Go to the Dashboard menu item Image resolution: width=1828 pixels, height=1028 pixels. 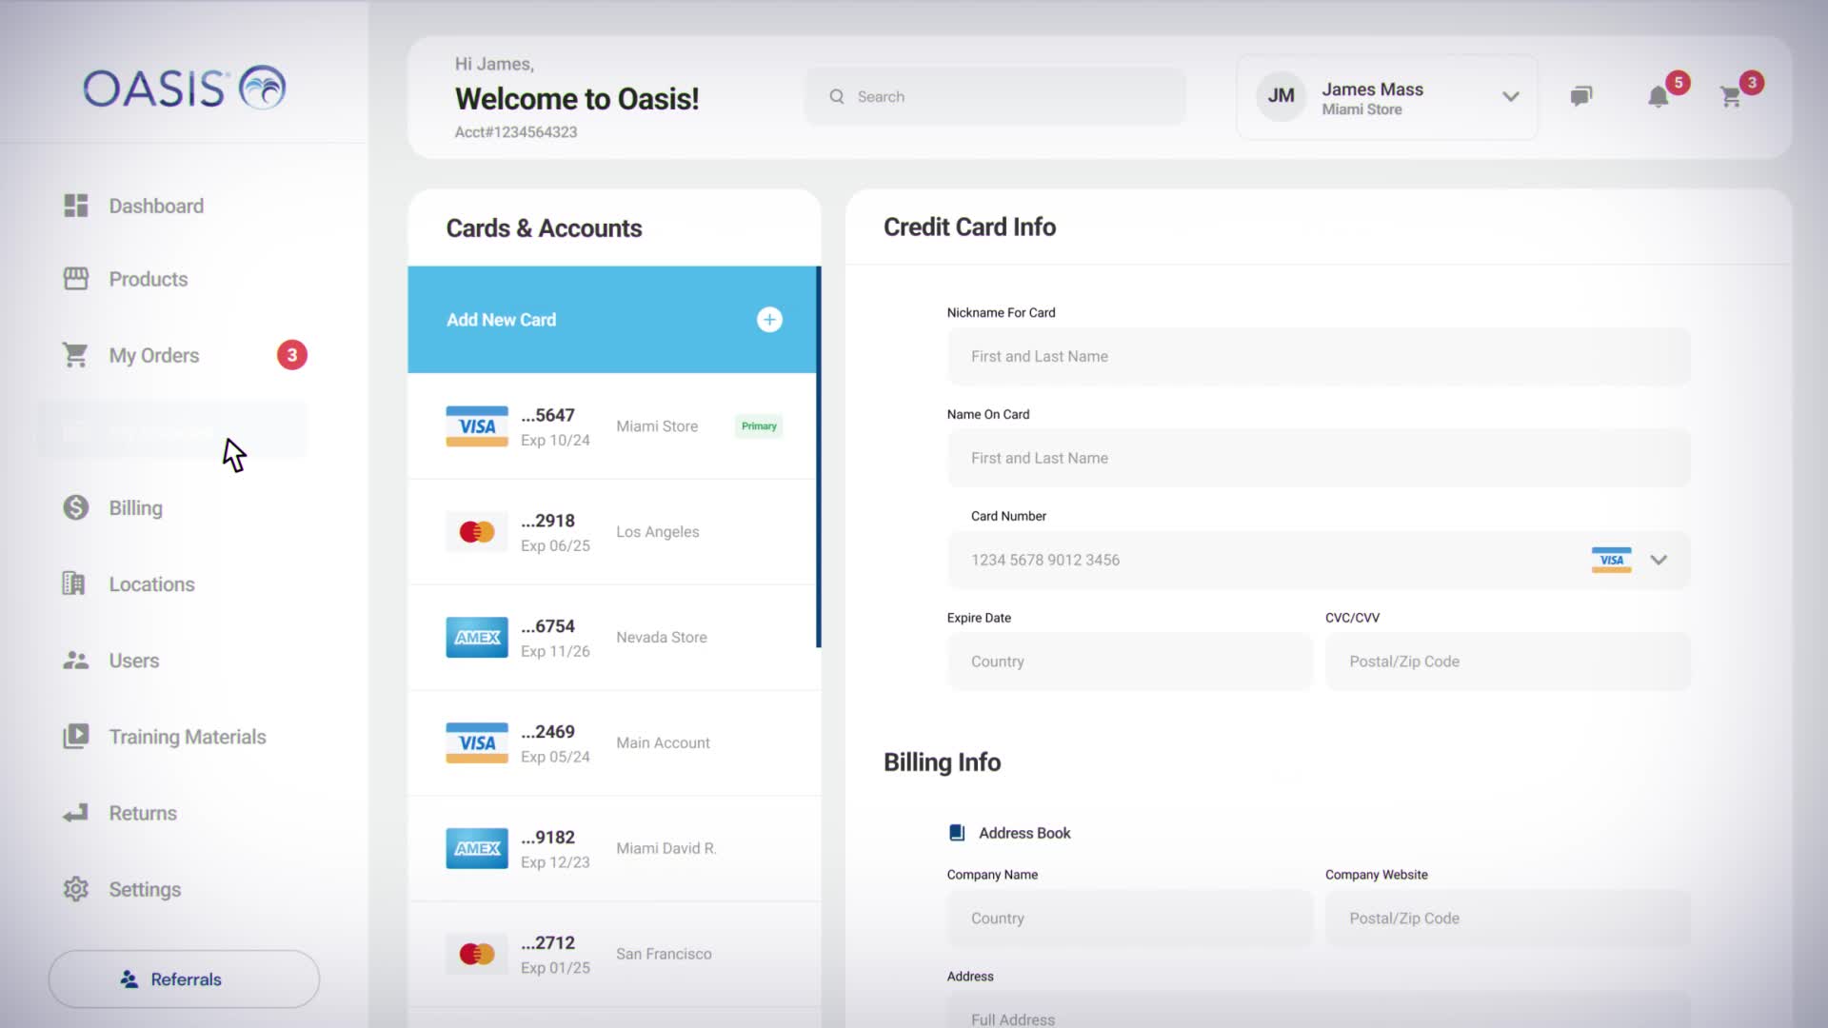click(x=155, y=207)
